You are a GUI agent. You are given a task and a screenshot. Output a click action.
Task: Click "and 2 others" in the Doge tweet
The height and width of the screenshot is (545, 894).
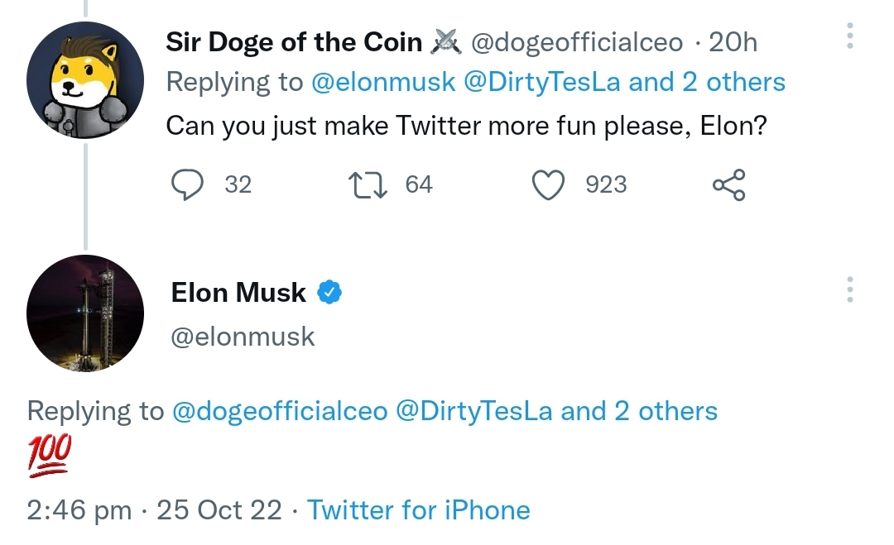707,82
